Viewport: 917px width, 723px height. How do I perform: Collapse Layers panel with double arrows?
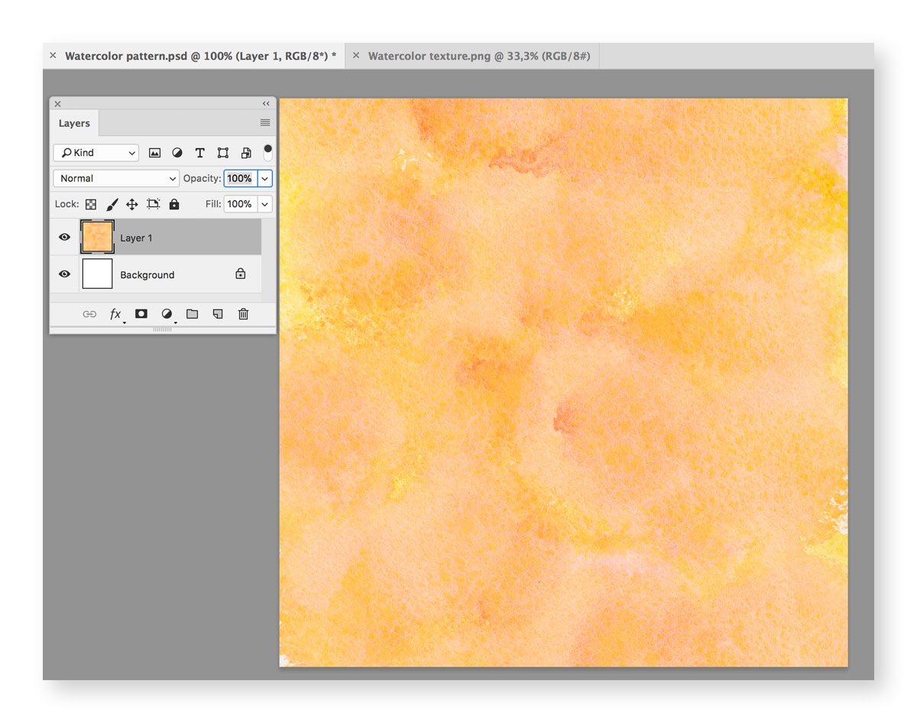(266, 104)
